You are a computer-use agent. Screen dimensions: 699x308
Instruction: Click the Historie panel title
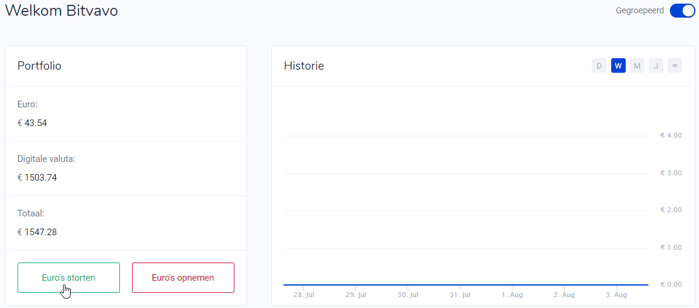(x=304, y=66)
